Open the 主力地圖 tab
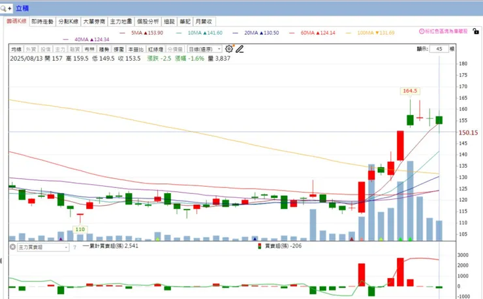The height and width of the screenshot is (299, 483). (x=121, y=22)
